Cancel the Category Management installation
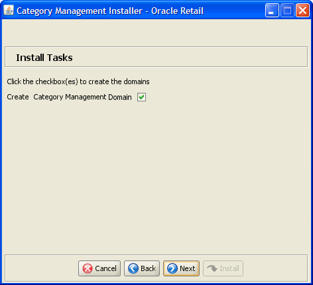Viewport: 313px width, 285px height. click(99, 268)
